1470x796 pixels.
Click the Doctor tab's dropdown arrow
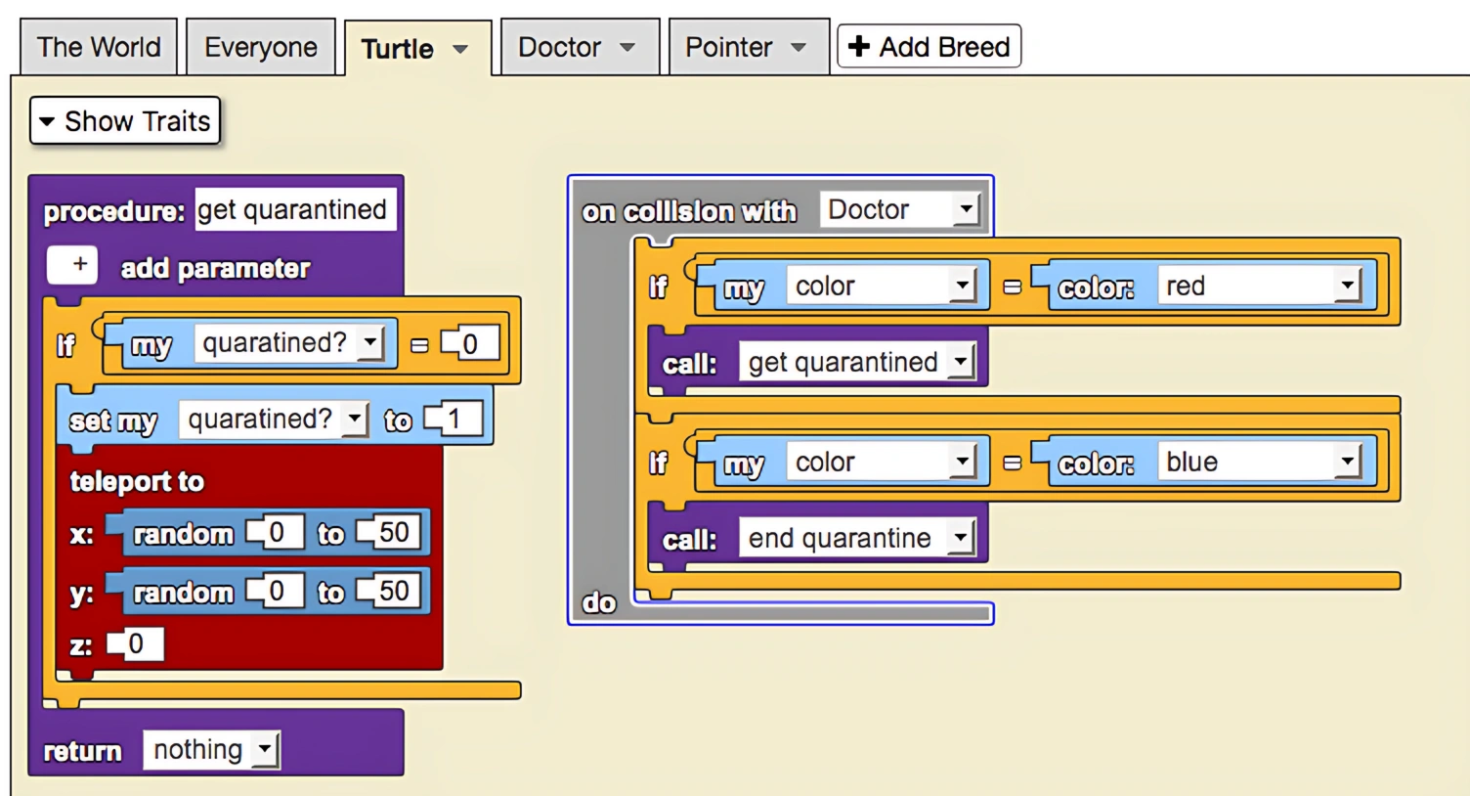tap(627, 47)
